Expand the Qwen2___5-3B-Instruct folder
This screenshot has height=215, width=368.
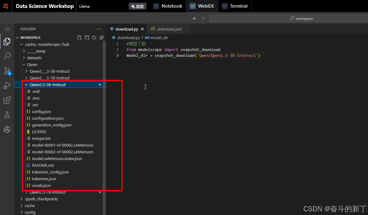tap(49, 71)
